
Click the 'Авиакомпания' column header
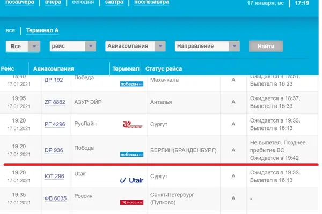(54, 68)
